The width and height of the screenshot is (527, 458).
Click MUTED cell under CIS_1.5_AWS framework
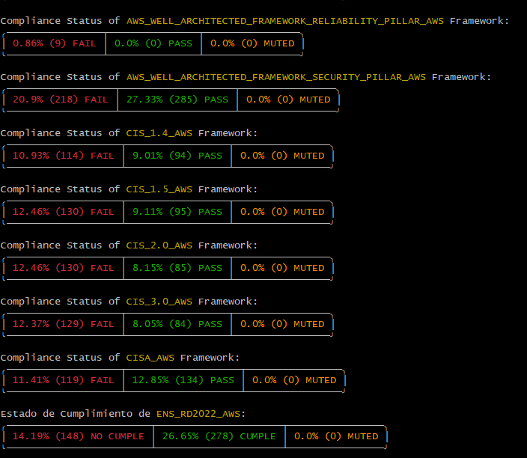point(282,212)
